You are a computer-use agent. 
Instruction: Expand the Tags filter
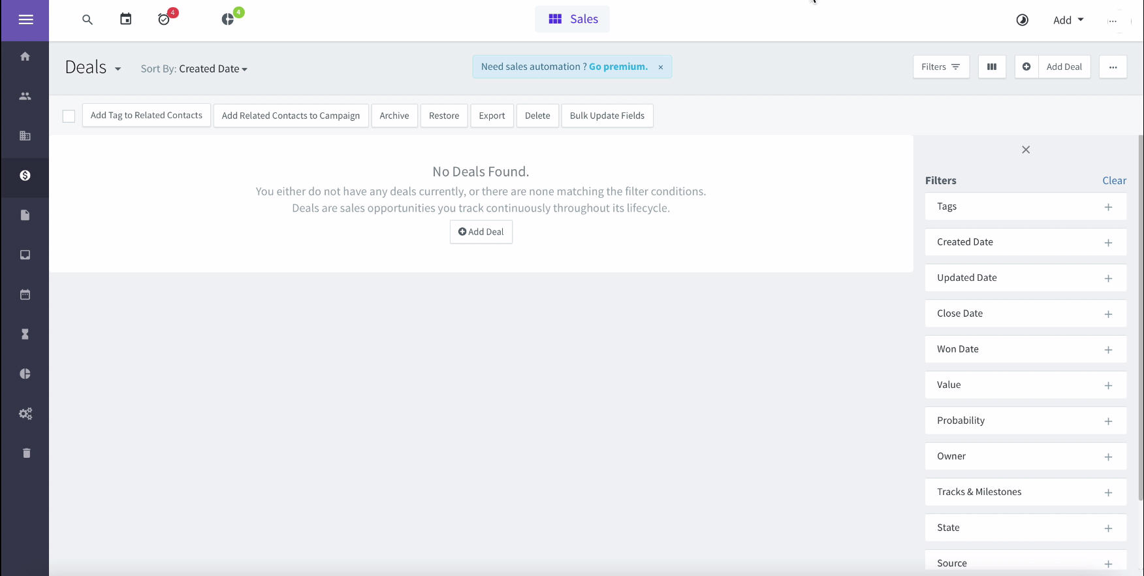coord(1026,206)
